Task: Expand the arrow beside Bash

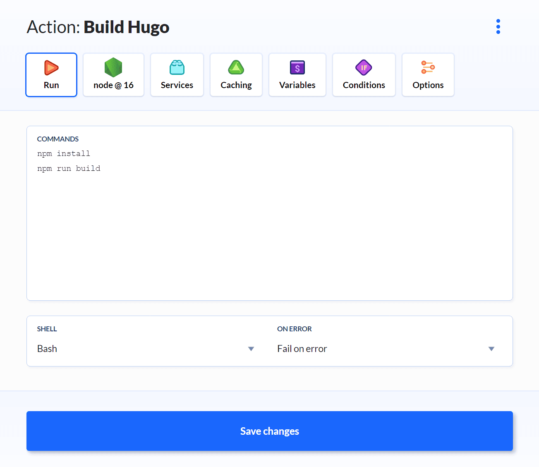Action: click(x=251, y=349)
